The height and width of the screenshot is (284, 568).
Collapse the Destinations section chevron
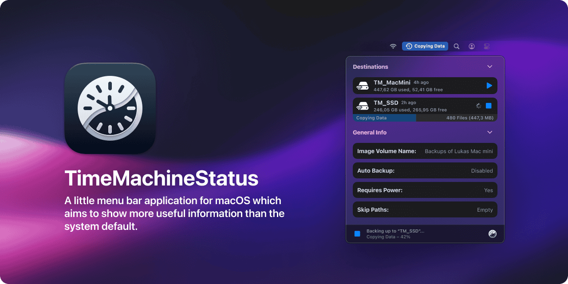tap(490, 67)
